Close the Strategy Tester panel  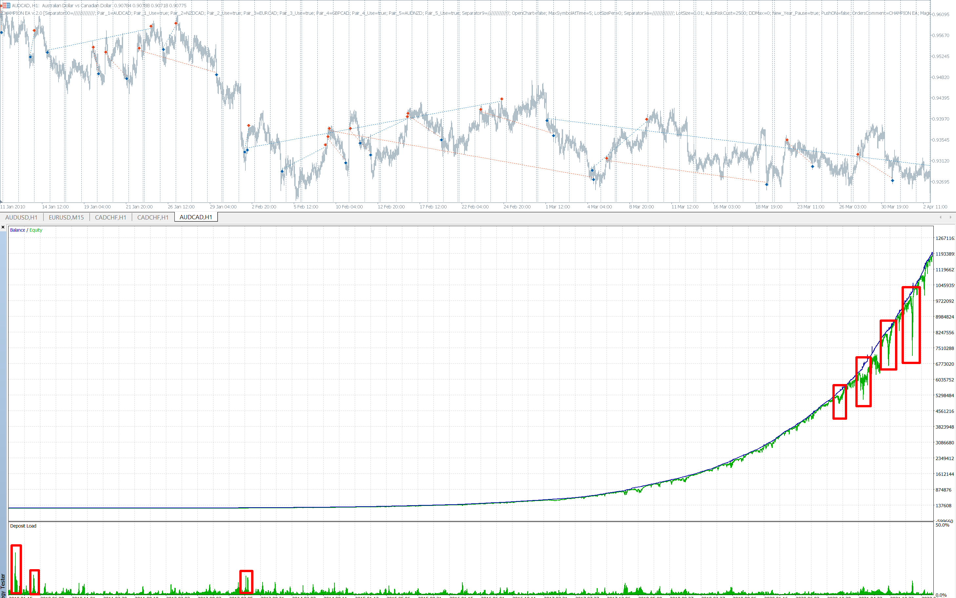tap(3, 227)
